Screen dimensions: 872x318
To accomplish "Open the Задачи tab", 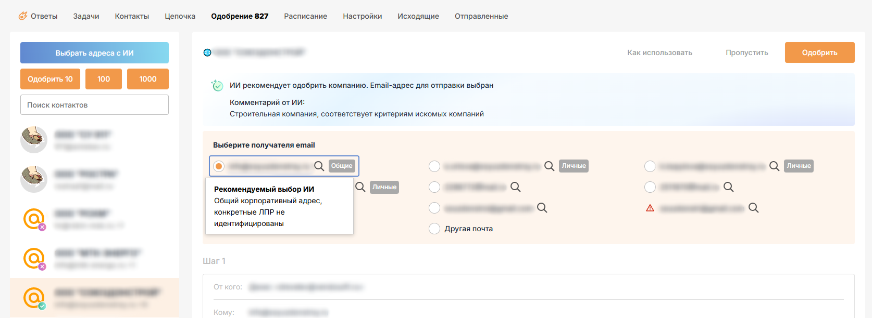I will 86,16.
